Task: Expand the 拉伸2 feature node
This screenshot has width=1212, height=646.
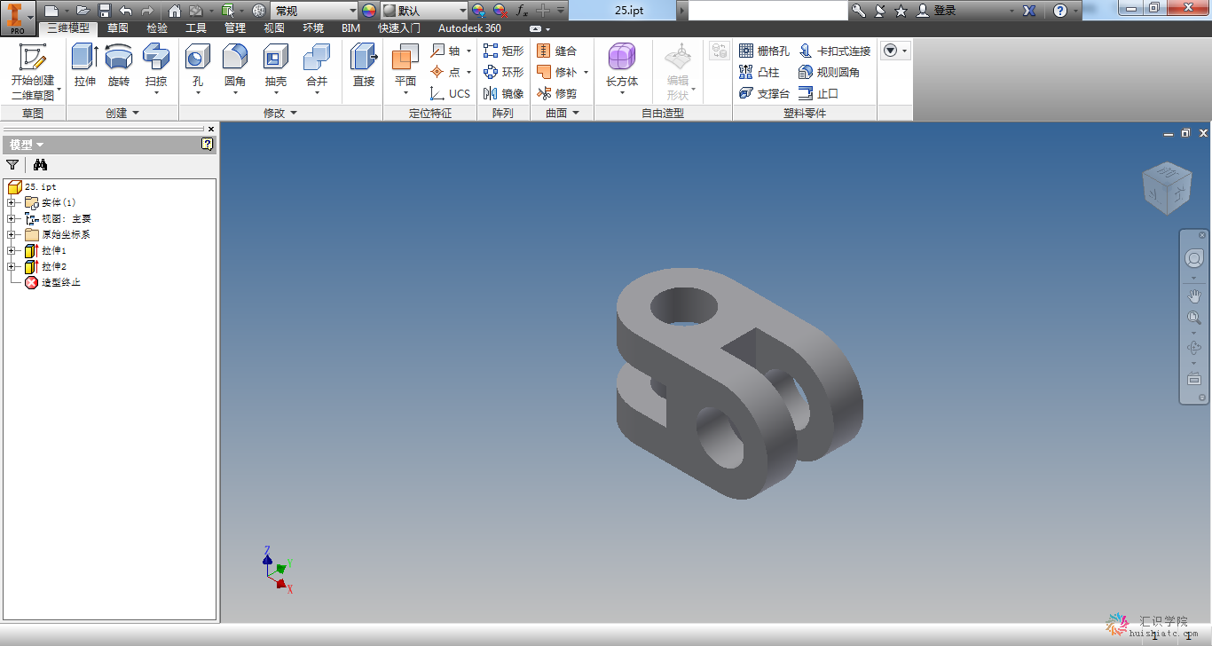Action: click(x=12, y=266)
